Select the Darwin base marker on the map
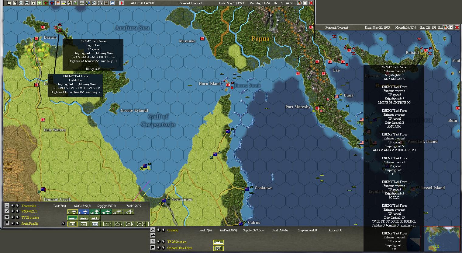This screenshot has width=462, height=253. pyautogui.click(x=36, y=39)
